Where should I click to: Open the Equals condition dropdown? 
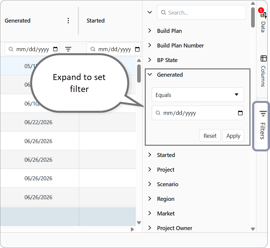point(198,95)
